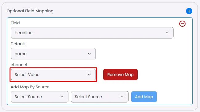Click the chevron of the second Select Source box
Image resolution: width=200 pixels, height=112 pixels.
[x=122, y=97]
